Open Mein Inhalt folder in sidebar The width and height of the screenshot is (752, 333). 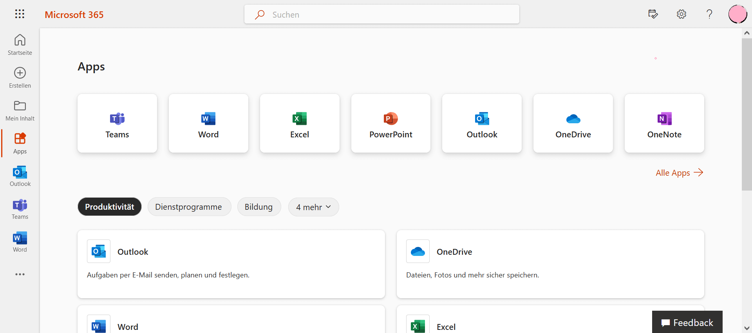pos(20,110)
